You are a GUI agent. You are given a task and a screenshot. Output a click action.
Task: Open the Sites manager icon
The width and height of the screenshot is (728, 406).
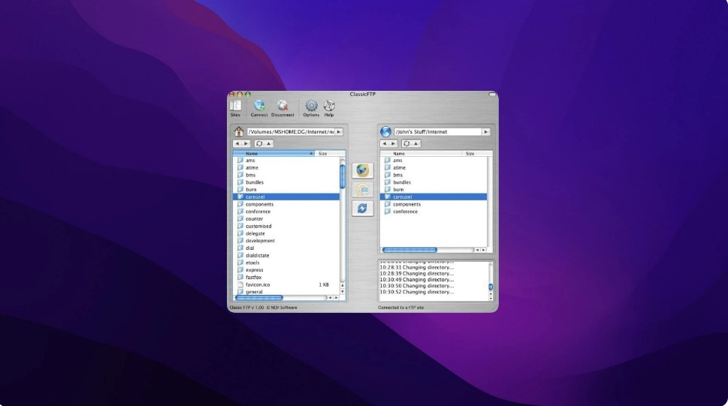click(236, 108)
